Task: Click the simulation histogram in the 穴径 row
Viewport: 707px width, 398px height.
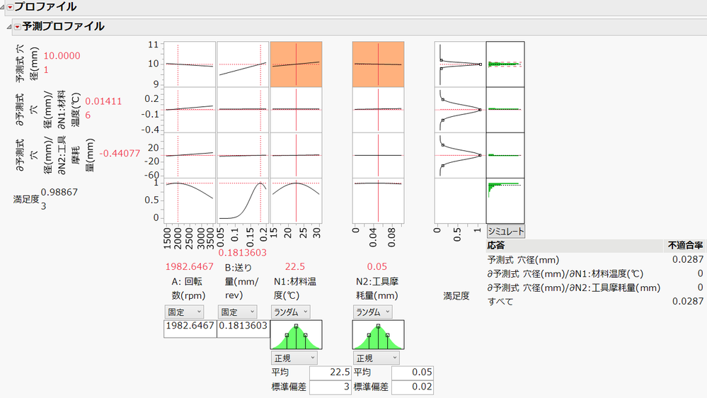Action: pos(505,64)
